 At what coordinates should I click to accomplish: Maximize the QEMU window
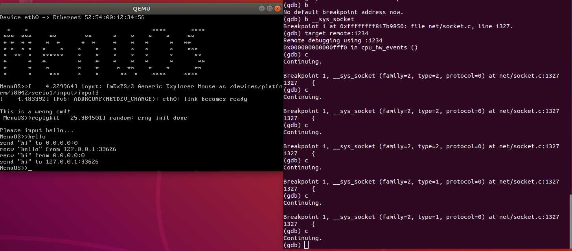[269, 8]
